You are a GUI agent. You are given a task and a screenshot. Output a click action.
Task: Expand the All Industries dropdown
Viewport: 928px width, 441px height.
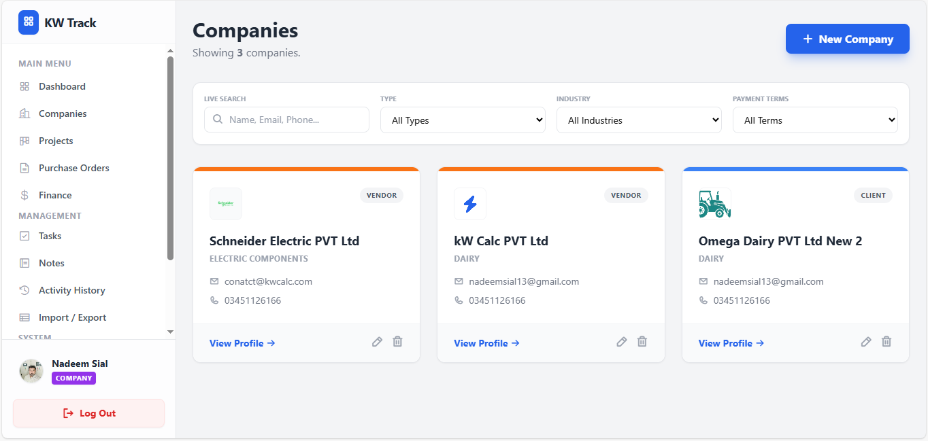click(x=639, y=120)
